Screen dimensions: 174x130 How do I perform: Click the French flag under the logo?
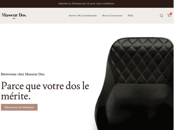coord(14,18)
